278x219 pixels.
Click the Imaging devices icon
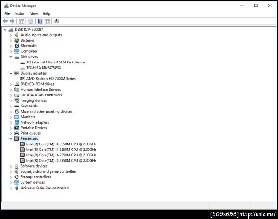[17, 100]
